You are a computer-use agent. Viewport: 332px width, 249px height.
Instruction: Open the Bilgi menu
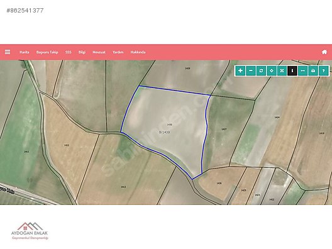point(82,52)
